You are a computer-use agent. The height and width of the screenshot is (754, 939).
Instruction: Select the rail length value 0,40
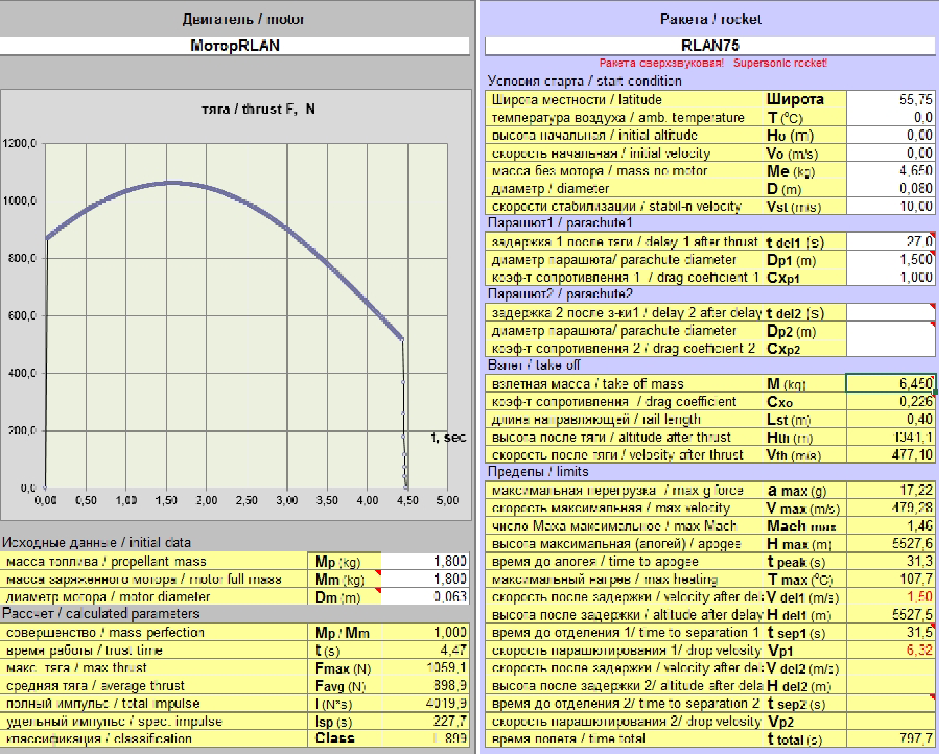(x=891, y=419)
